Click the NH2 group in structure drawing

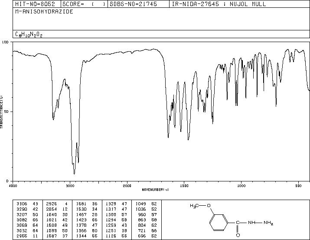268,223
